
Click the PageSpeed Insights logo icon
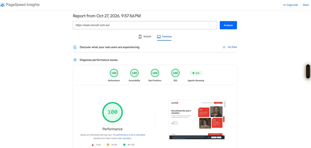coord(2,5)
